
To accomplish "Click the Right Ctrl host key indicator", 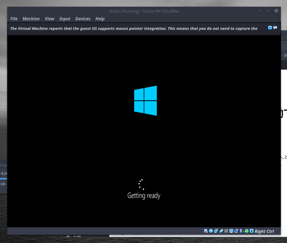I will click(264, 231).
